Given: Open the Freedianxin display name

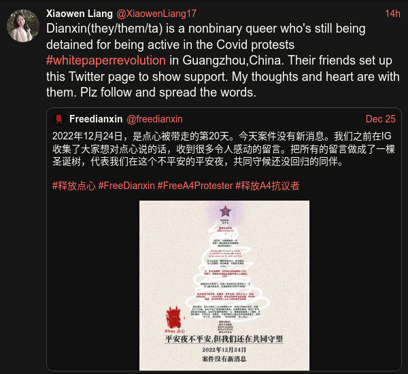Looking at the screenshot, I should coord(96,119).
